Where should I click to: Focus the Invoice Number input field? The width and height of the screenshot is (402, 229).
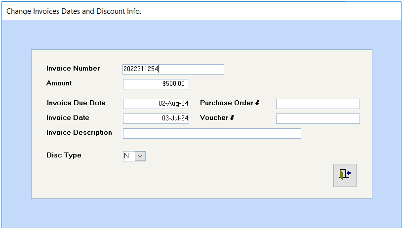tap(173, 69)
